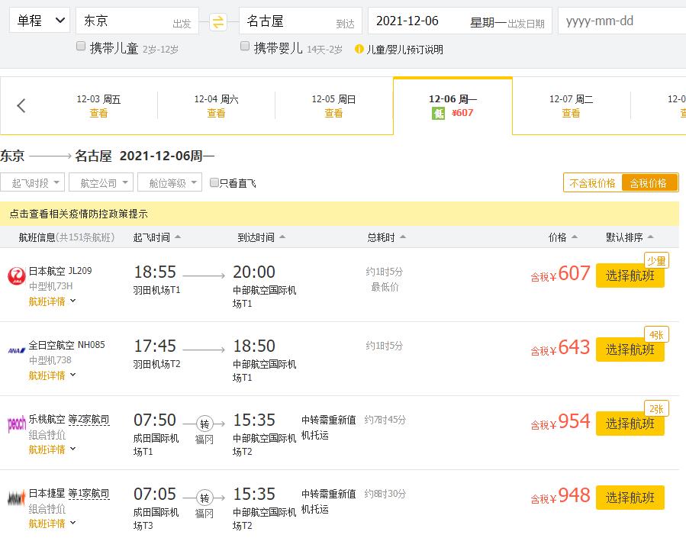Screen dimensions: 686x538
Task: Click 到达时间 column header
Action: pyautogui.click(x=256, y=237)
